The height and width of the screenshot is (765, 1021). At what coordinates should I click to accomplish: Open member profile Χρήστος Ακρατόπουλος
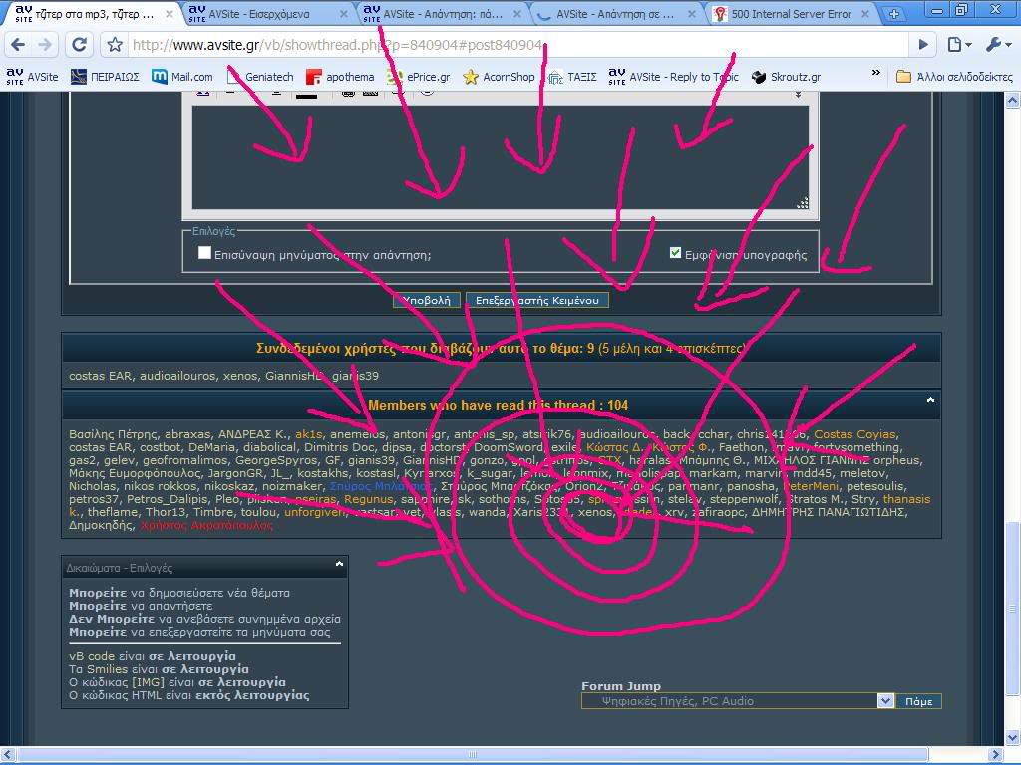[x=206, y=525]
